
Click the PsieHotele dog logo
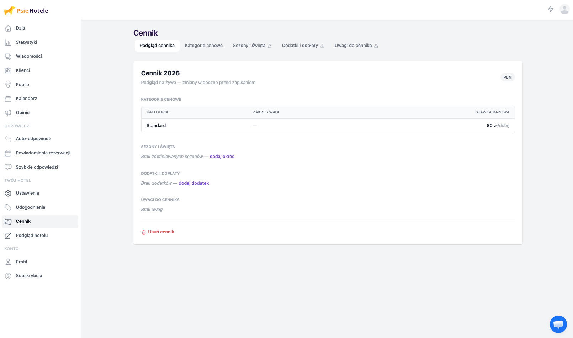(10, 11)
